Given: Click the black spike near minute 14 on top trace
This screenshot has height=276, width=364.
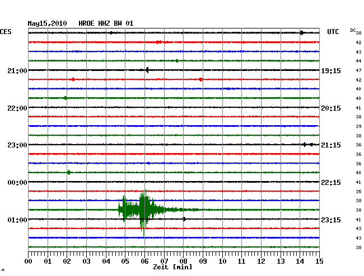Looking at the screenshot, I should (301, 32).
